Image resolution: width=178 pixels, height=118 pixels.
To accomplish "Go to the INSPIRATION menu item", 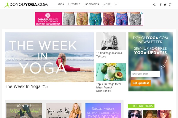I will 92,4.
